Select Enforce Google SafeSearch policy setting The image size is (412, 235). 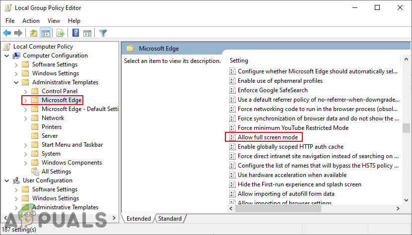273,90
